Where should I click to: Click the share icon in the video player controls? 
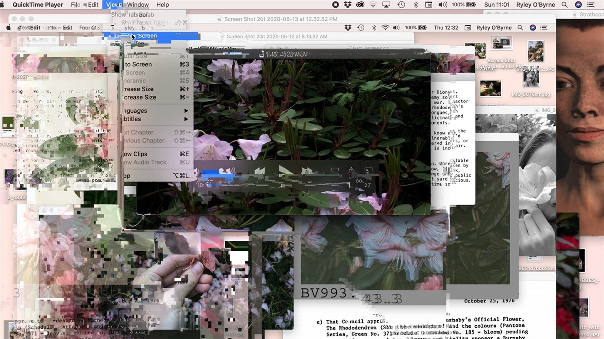point(351,170)
